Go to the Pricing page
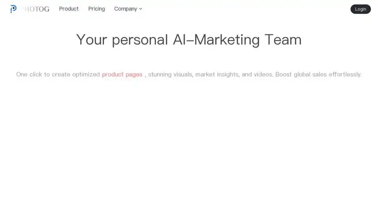Viewport: 378px width, 212px height. point(96,9)
